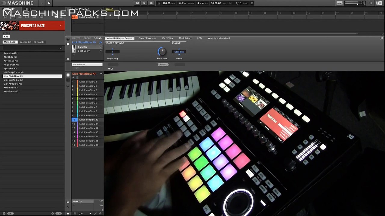
Task: Start playback with the Play button
Action: tap(144, 3)
